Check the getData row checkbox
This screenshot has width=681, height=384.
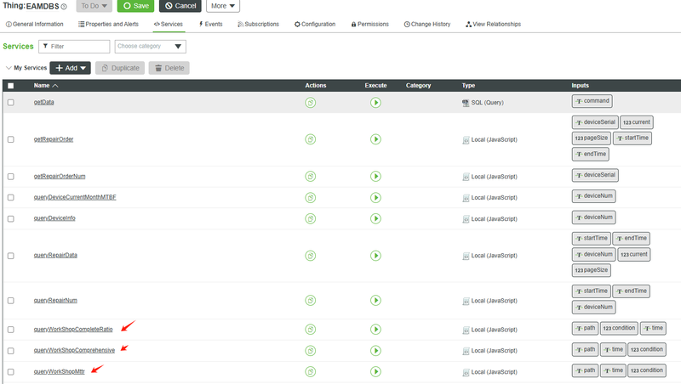tap(11, 103)
